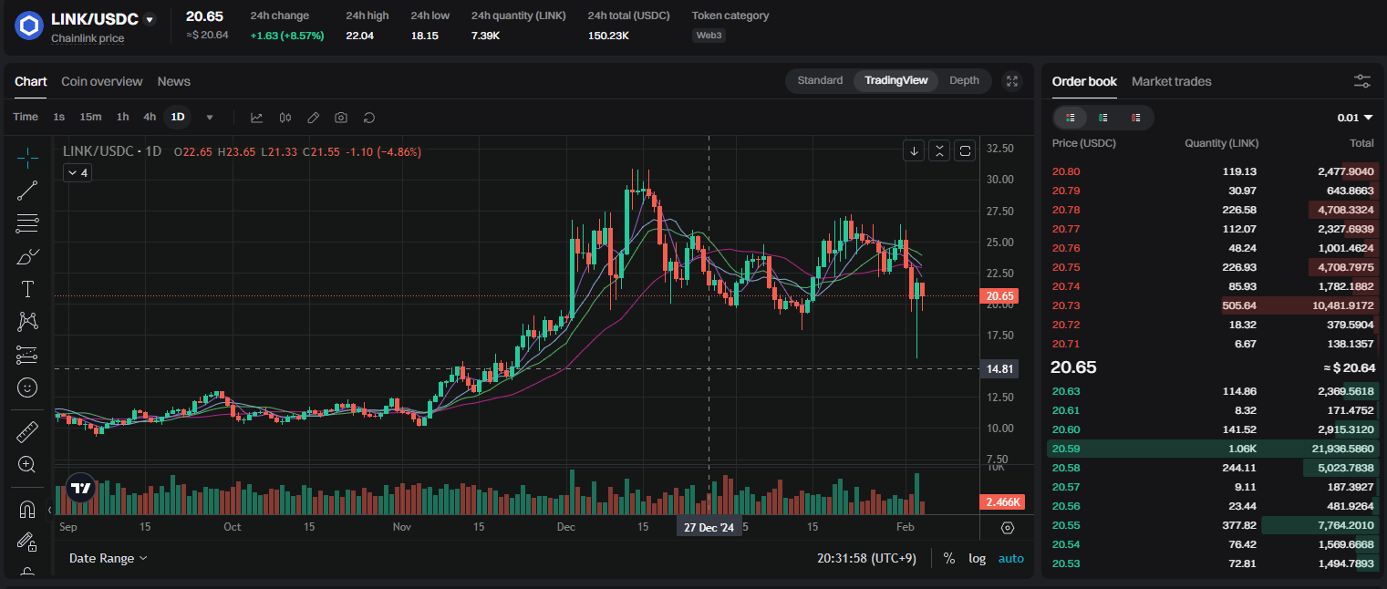Screen dimensions: 1387x589
Task: Click the 20.65 current price label on axis
Action: pyautogui.click(x=999, y=296)
